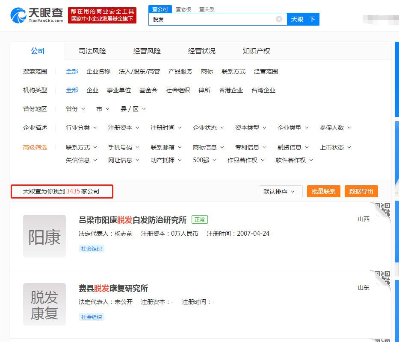Select 企业名称 search scope filter
399x342 pixels.
click(98, 71)
